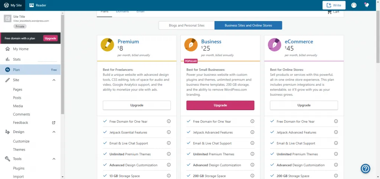Show info for Business Advanced Design Customization
This screenshot has height=179, width=380.
(x=252, y=165)
